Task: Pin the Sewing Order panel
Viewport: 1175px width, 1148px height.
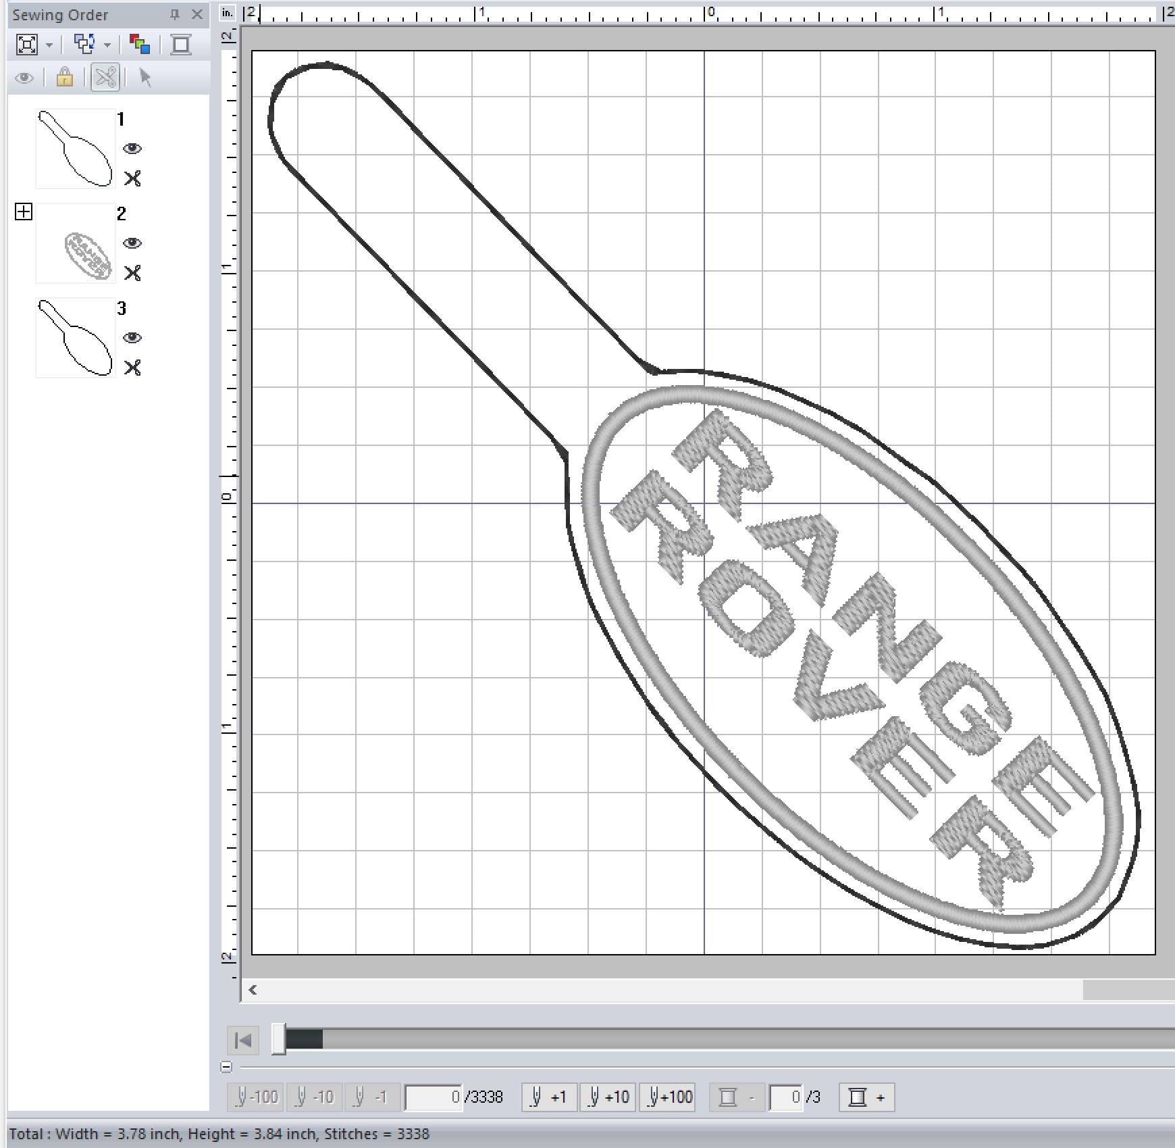Action: [x=175, y=14]
